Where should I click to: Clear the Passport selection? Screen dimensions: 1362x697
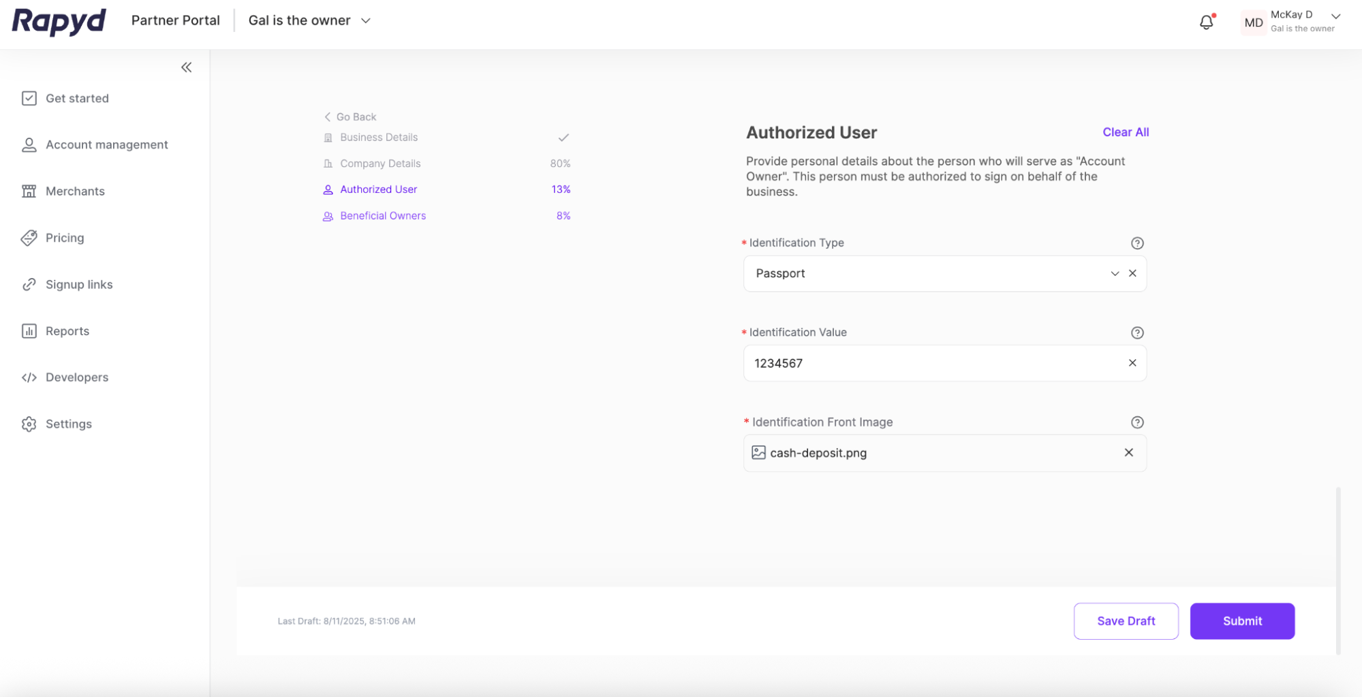(x=1132, y=273)
